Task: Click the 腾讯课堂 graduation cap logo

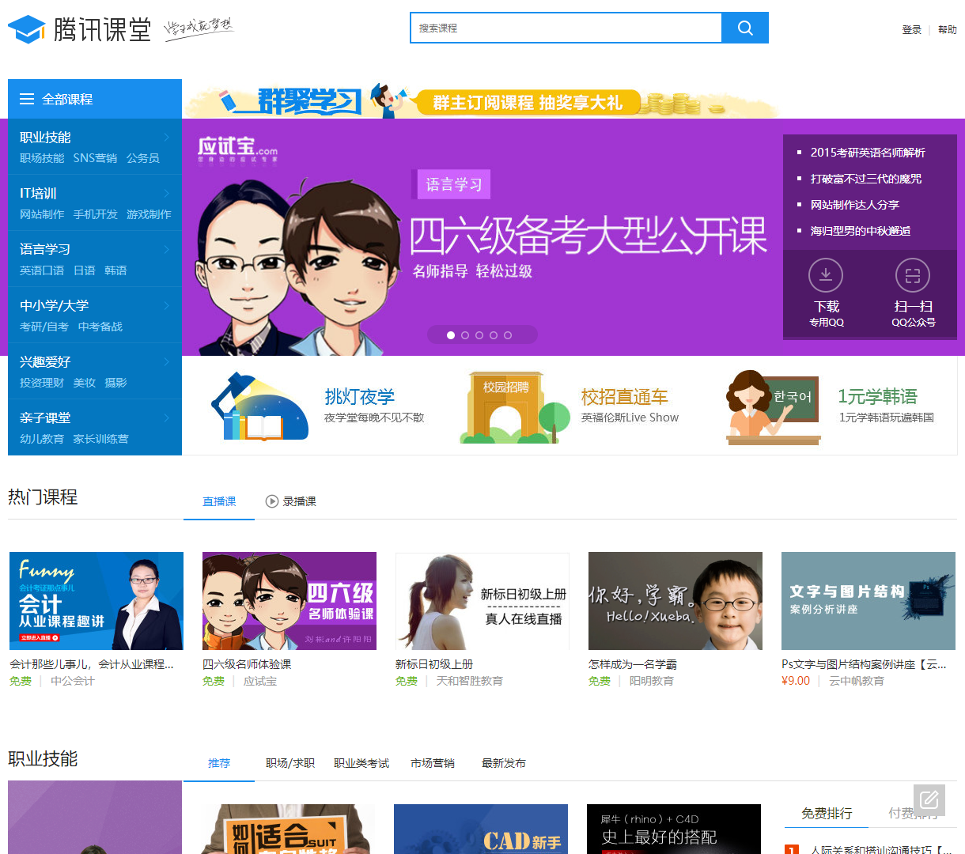Action: click(26, 26)
